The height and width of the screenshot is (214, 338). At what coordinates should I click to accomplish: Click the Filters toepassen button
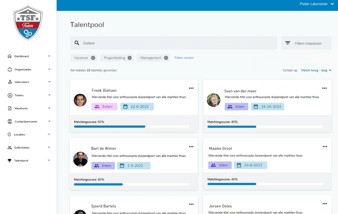click(x=306, y=42)
